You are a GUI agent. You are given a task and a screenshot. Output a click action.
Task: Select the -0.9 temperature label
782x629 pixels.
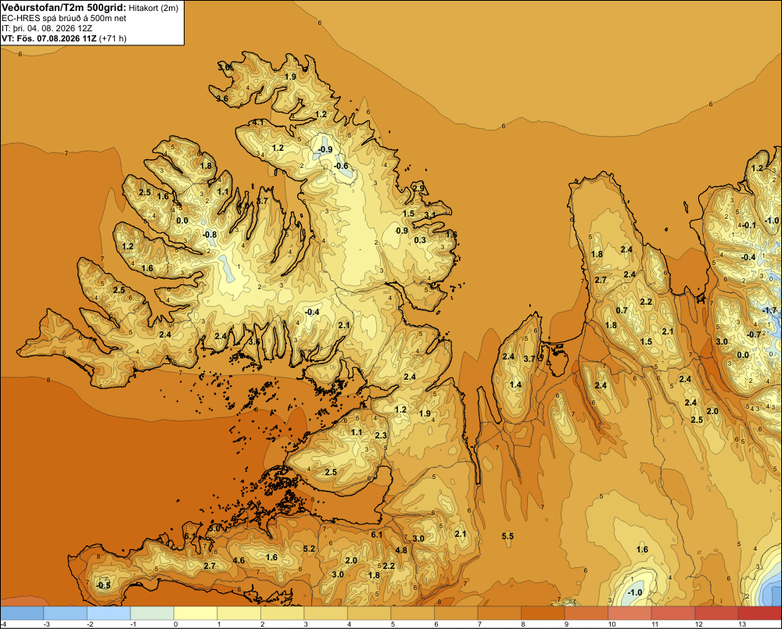tap(325, 149)
